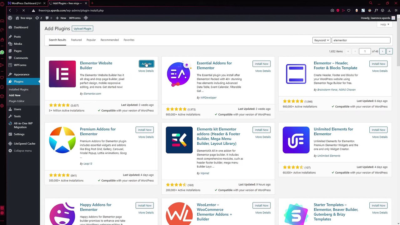The image size is (400, 225).
Task: Switch to the Favorites tab
Action: pos(129,40)
